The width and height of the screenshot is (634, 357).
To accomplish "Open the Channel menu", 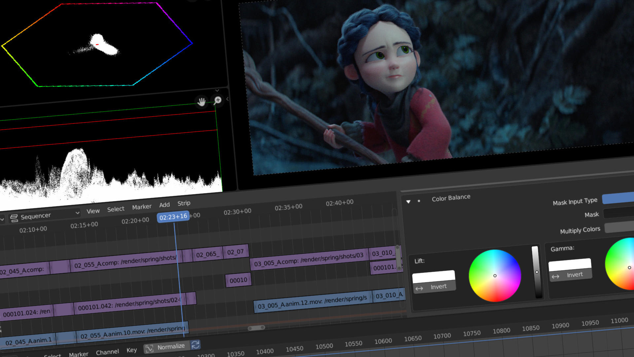I will (107, 351).
